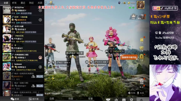This screenshot has height=101, width=181.
Task: Toggle the 队伍 speaker voice setting
Action: (131, 93)
